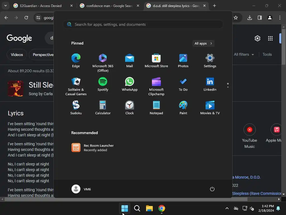This screenshot has height=215, width=286.
Task: Open Google quick settings gear
Action: pos(257,38)
